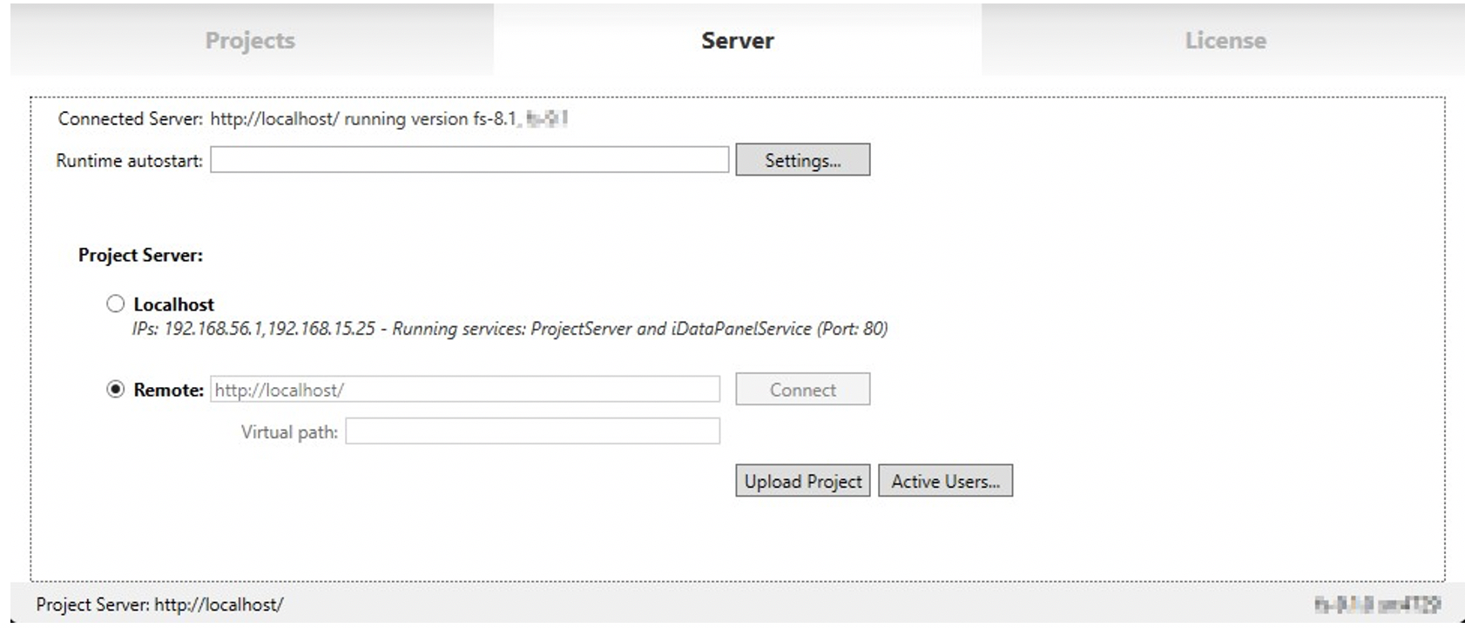Click the Settings... button
Image resolution: width=1465 pixels, height=628 pixels.
click(802, 160)
